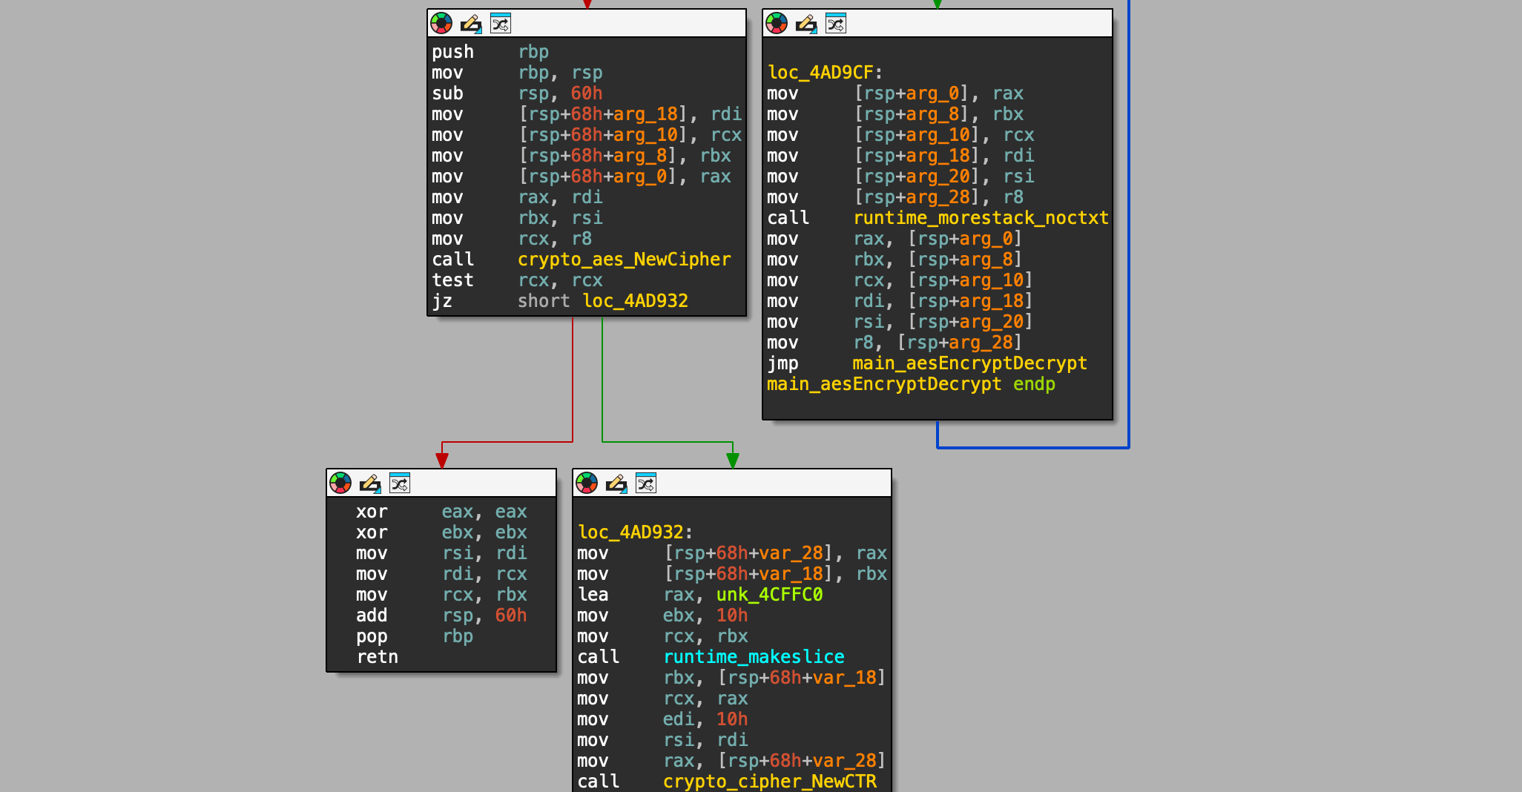
Task: Click the pencil edit icon on the loc_4AD9CF block
Action: click(806, 24)
